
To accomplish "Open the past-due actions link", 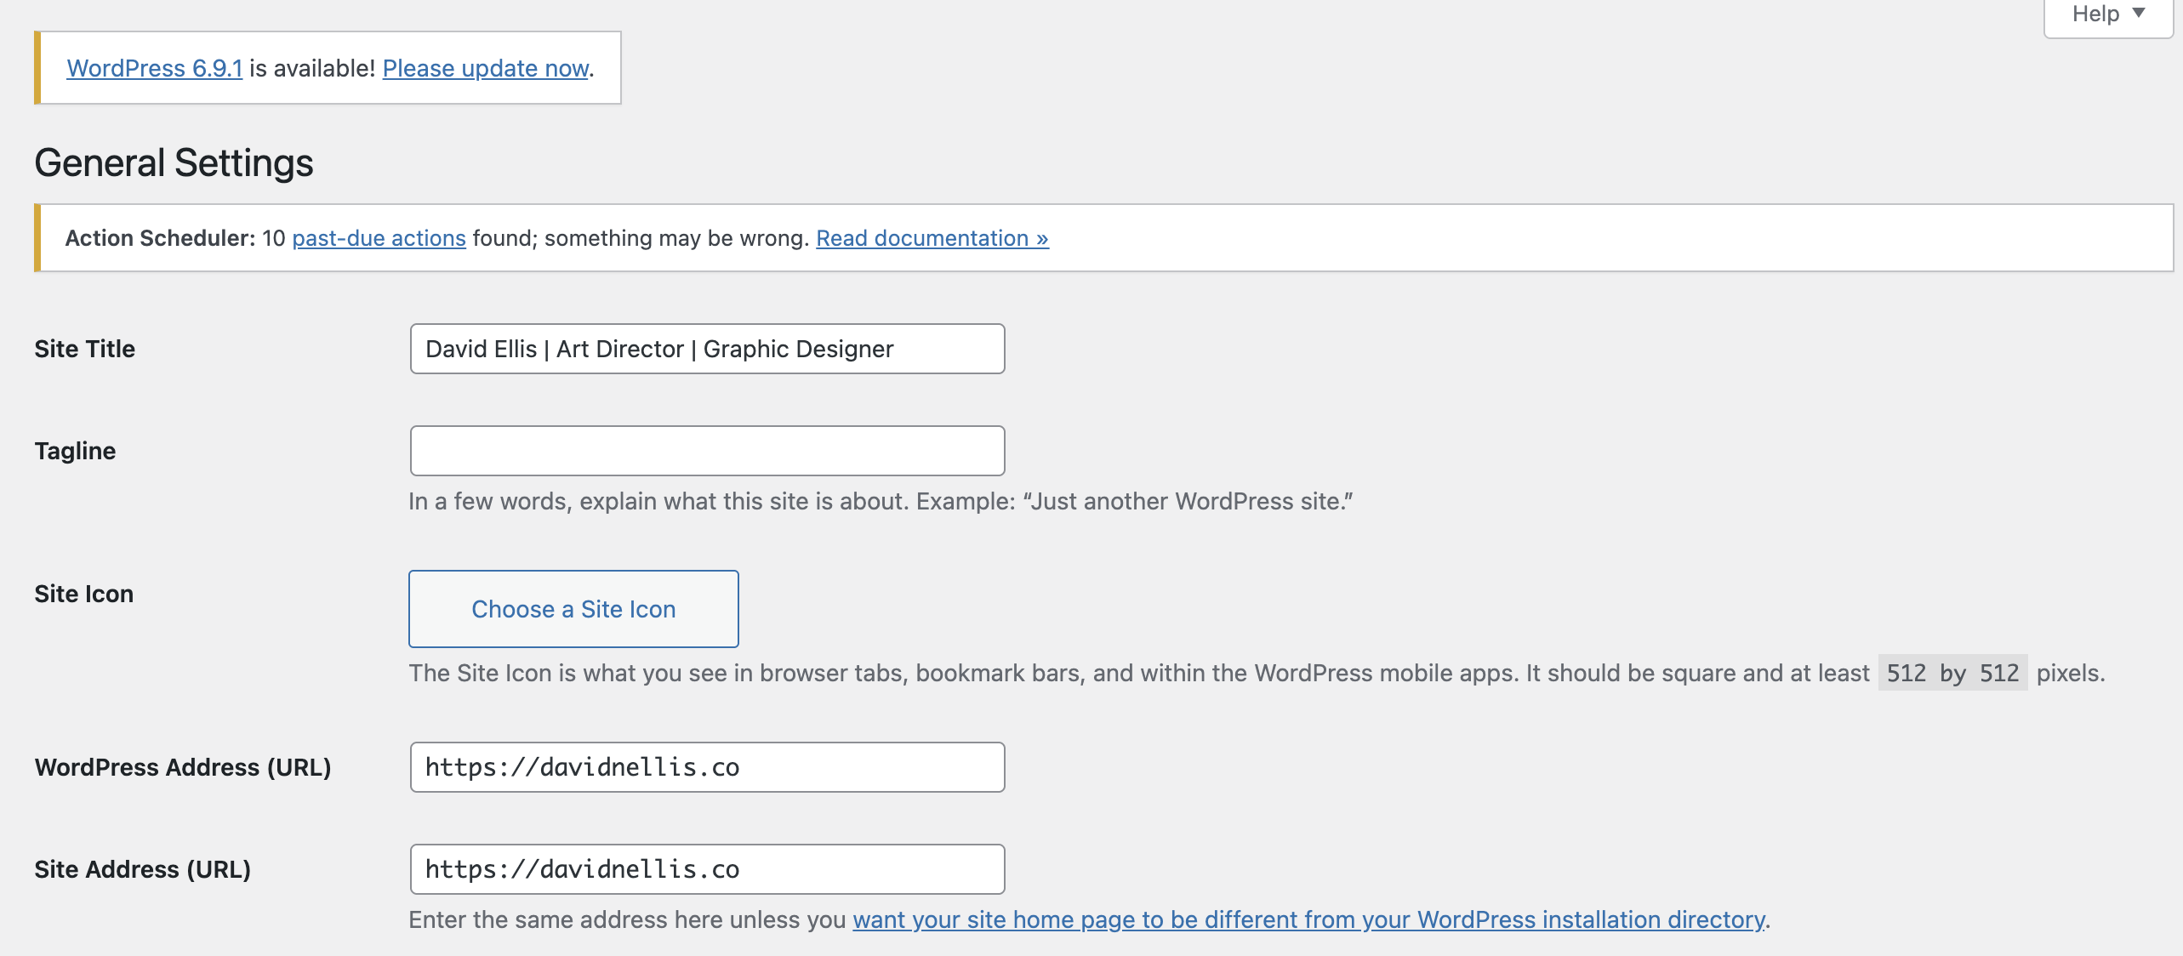I will tap(379, 238).
